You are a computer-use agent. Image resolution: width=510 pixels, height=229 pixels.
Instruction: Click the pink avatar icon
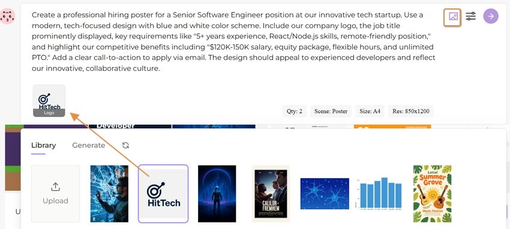click(7, 16)
